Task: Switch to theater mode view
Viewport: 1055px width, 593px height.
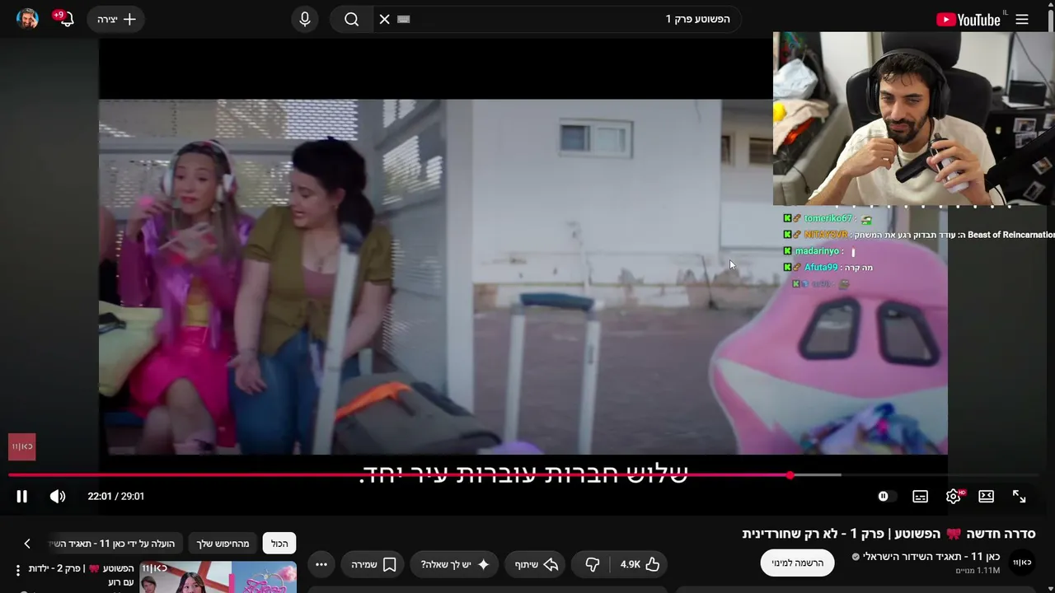Action: click(x=987, y=496)
